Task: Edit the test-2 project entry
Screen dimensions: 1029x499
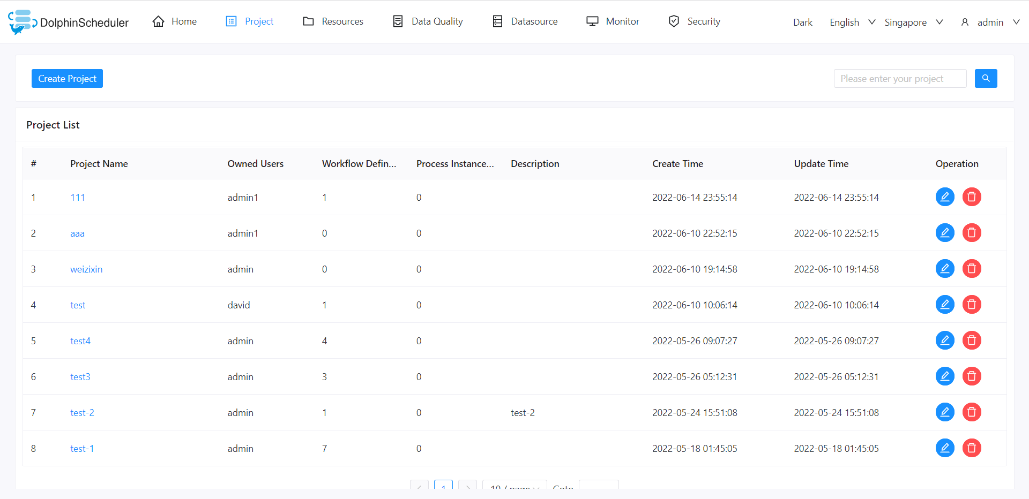Action: click(945, 412)
